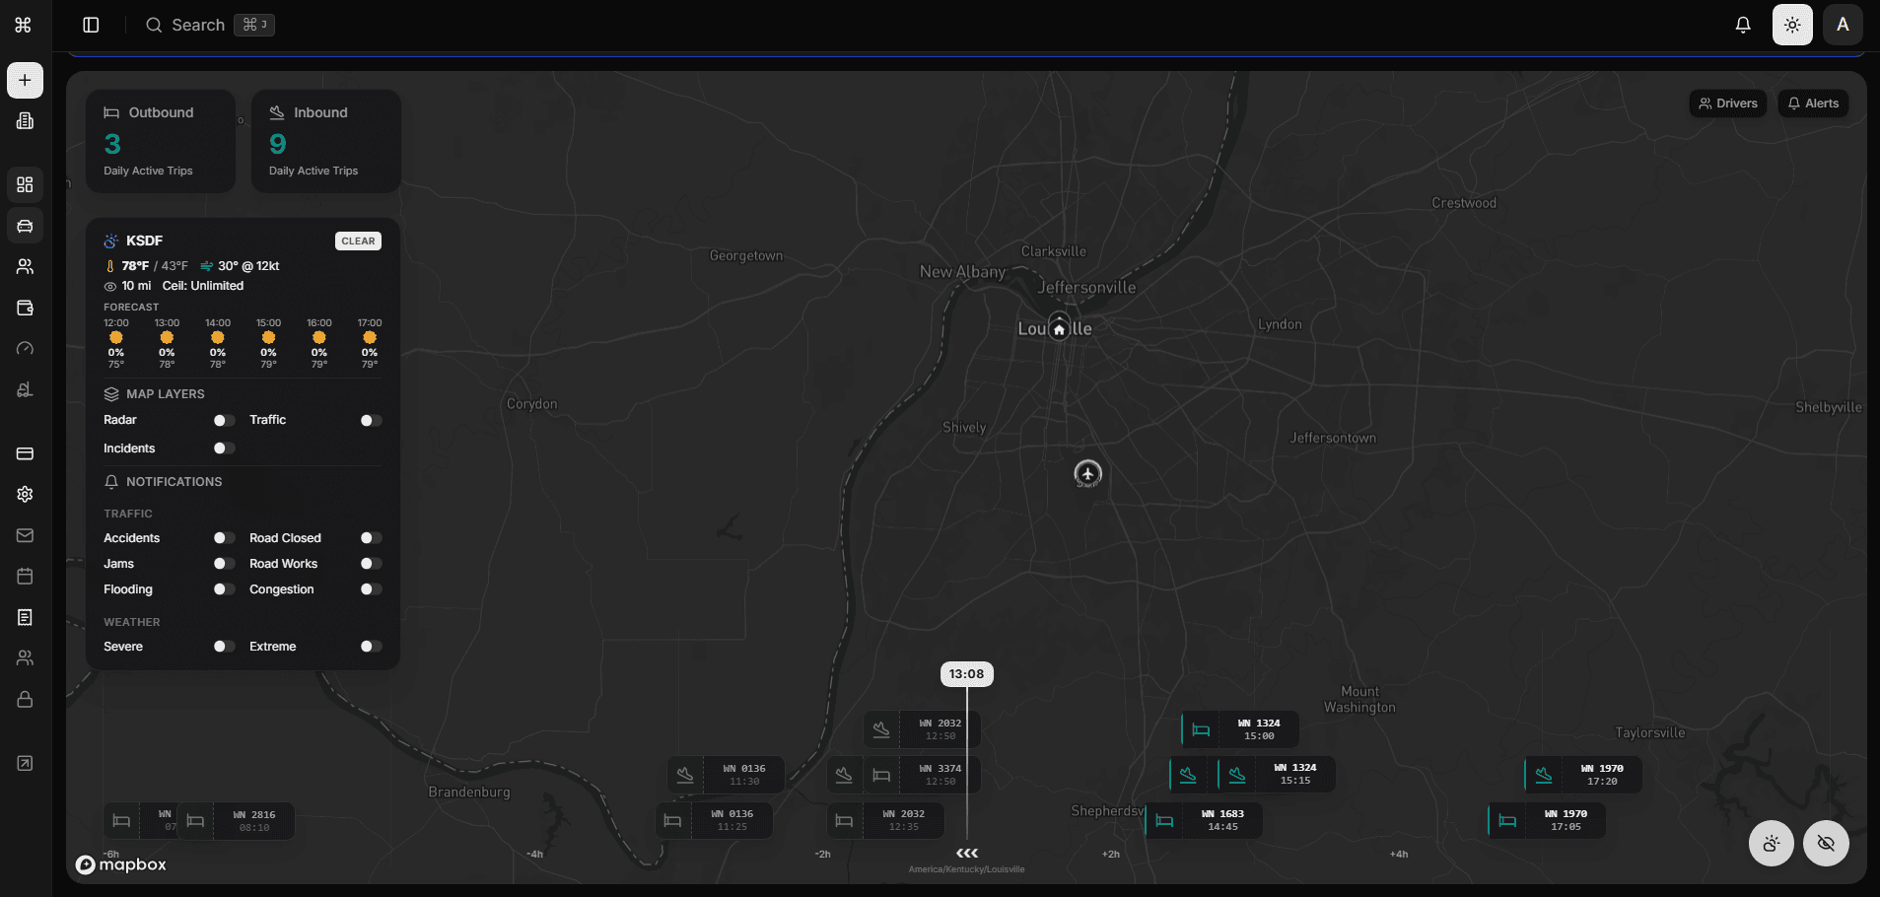Open the lock icon in sidebar
The image size is (1880, 897).
[25, 699]
